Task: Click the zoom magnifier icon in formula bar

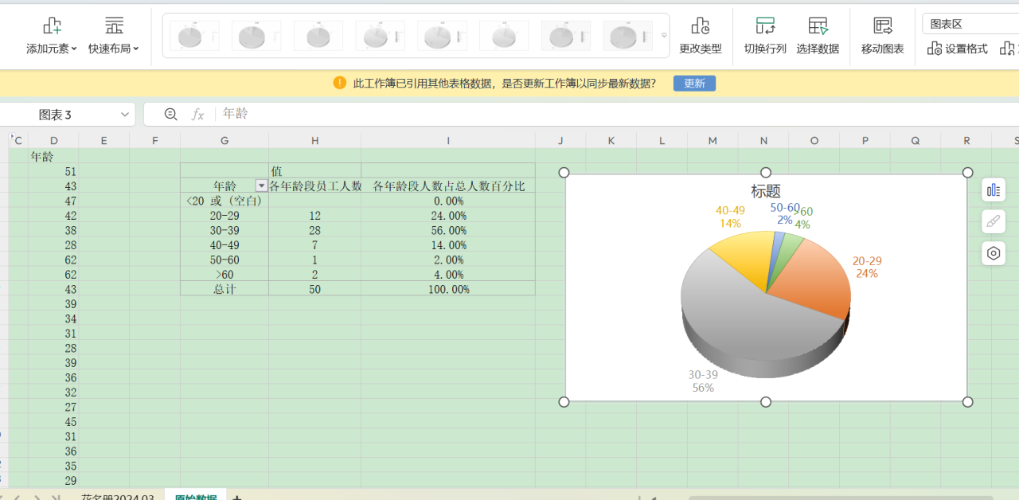Action: click(x=170, y=114)
